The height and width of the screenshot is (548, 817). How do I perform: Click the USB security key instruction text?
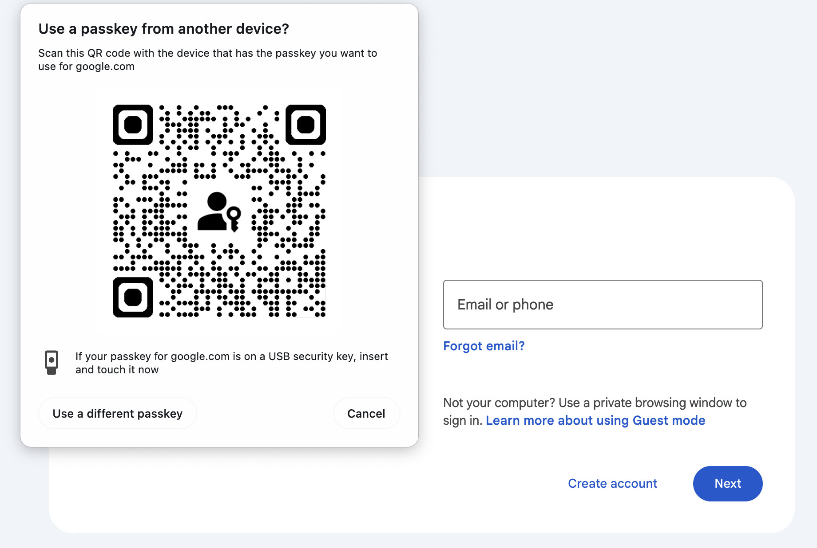pos(232,363)
